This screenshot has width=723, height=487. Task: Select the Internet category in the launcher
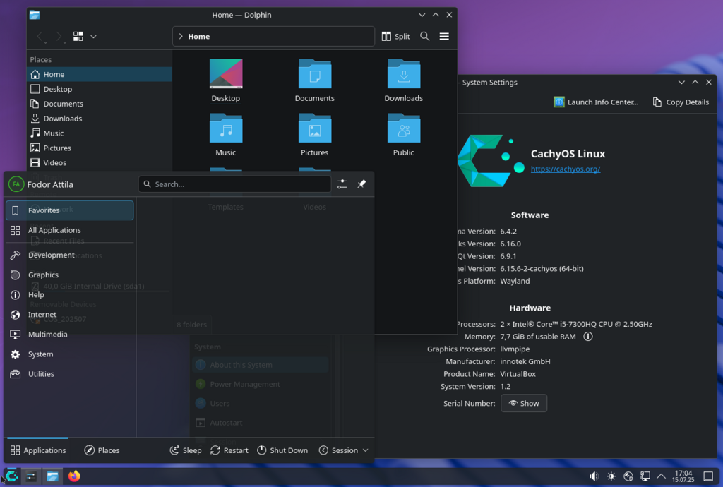42,315
